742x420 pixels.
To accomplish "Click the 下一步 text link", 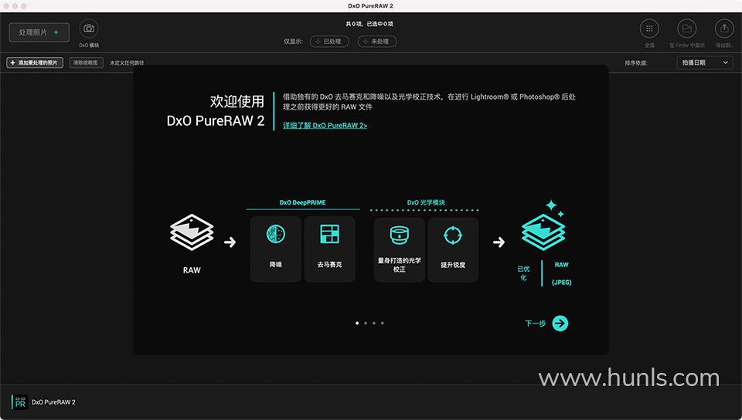I will [535, 323].
